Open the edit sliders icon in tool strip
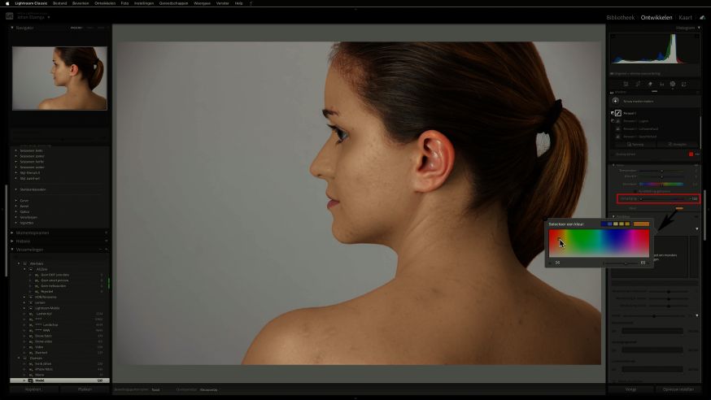This screenshot has width=711, height=400. pos(627,84)
